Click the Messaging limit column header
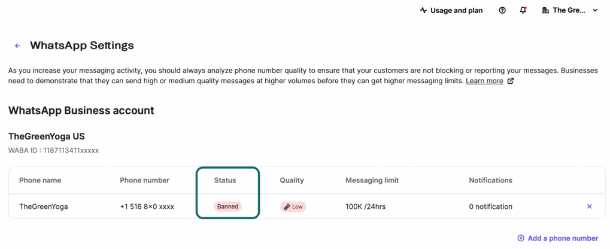Image resolution: width=610 pixels, height=249 pixels. [372, 180]
